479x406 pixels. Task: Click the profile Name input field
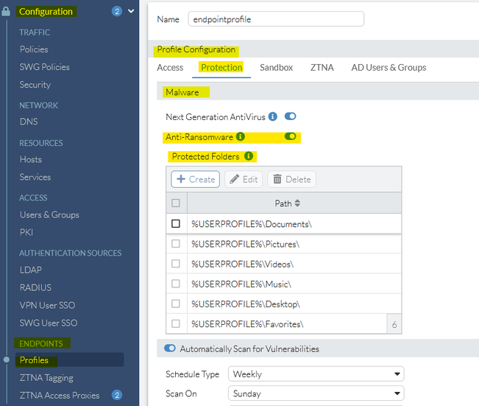[x=276, y=19]
